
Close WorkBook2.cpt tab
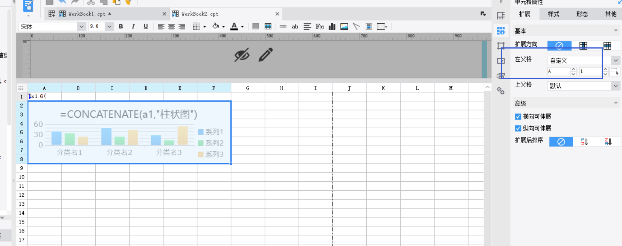click(x=277, y=14)
